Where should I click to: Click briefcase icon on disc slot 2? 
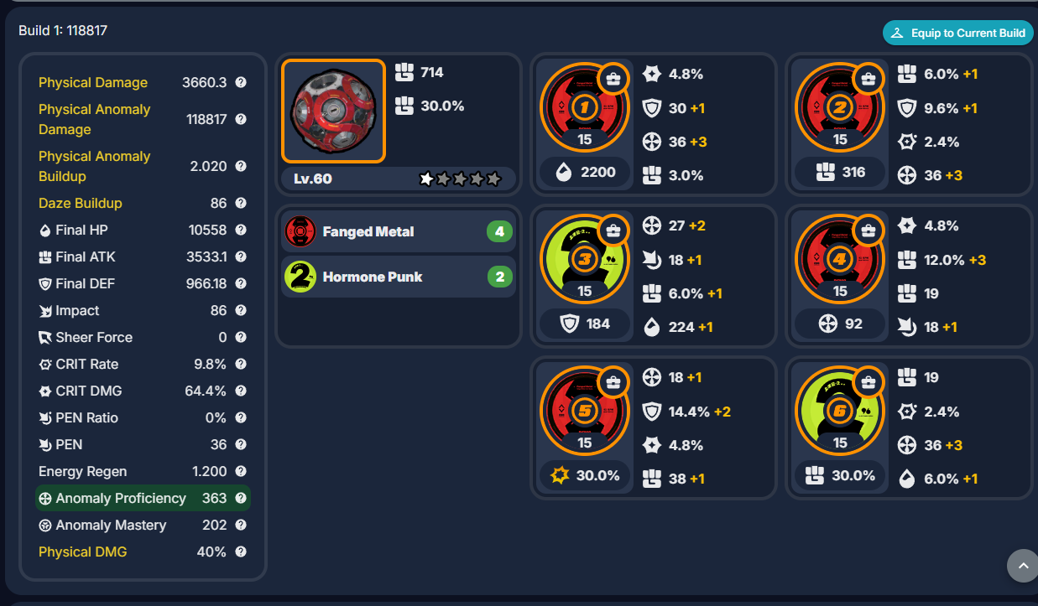pyautogui.click(x=868, y=80)
